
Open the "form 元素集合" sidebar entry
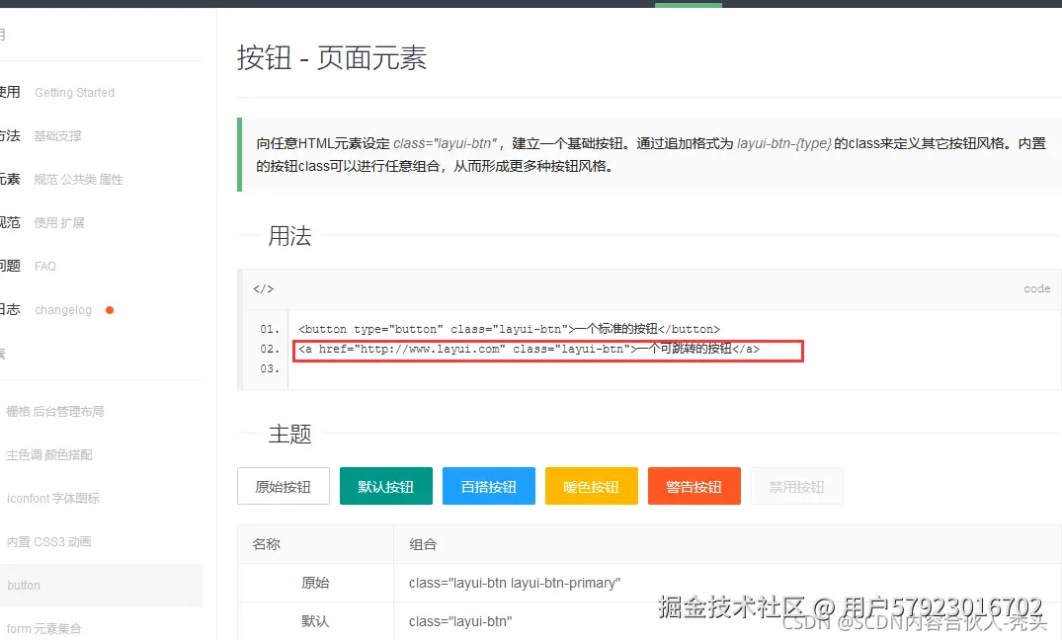41,628
